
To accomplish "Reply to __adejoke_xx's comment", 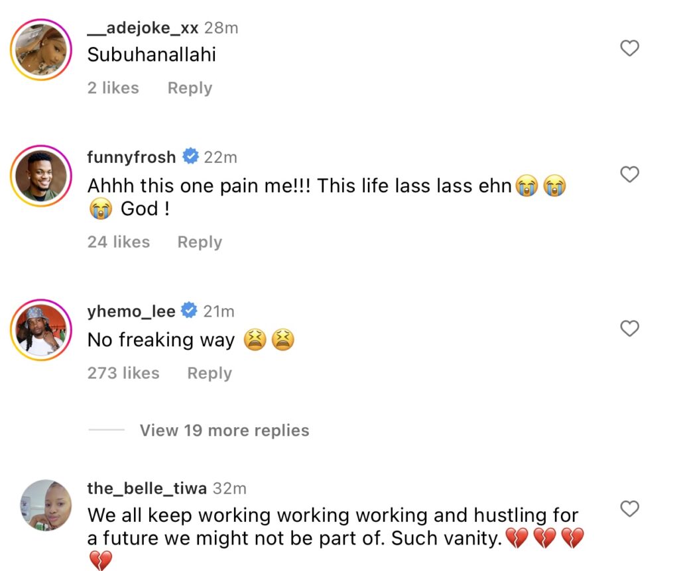I will click(x=190, y=88).
